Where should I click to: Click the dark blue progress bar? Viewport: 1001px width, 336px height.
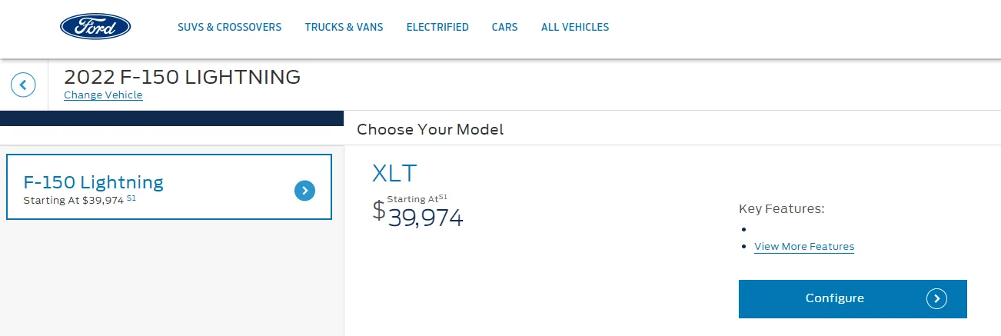171,118
